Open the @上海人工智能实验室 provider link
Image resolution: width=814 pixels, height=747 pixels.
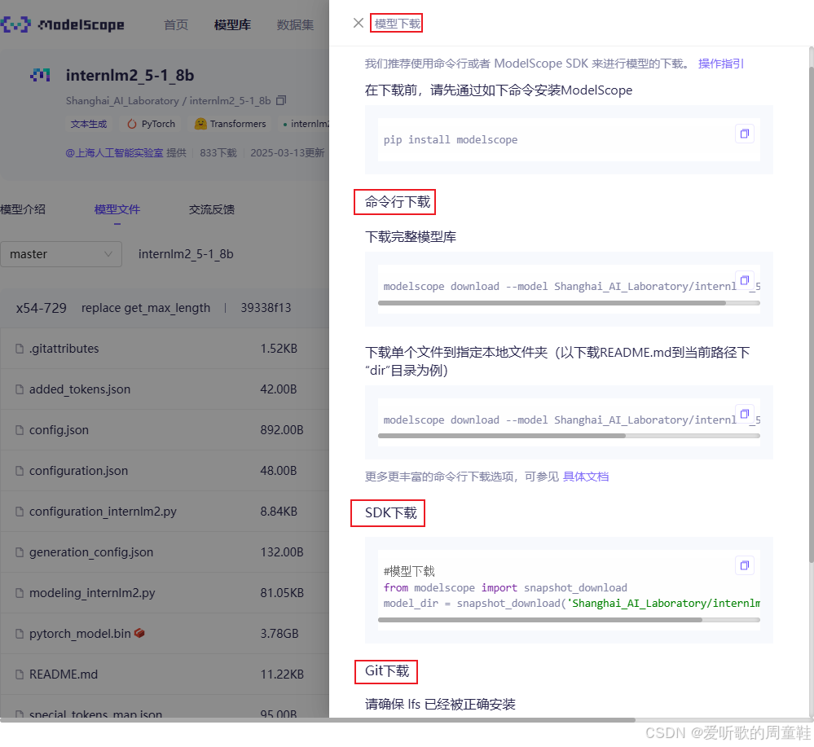pyautogui.click(x=114, y=153)
